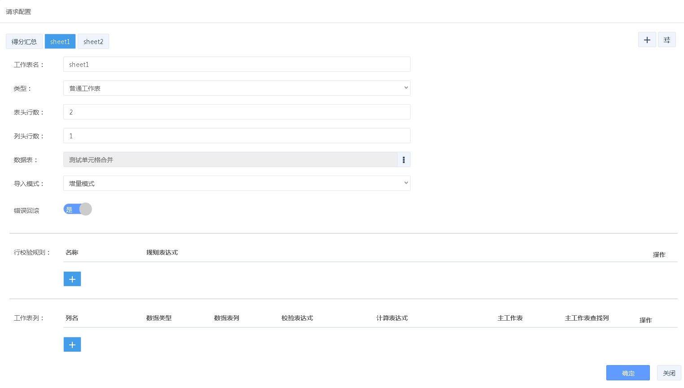The image size is (684, 388).
Task: Focus the 表头行数 input field
Action: [236, 112]
